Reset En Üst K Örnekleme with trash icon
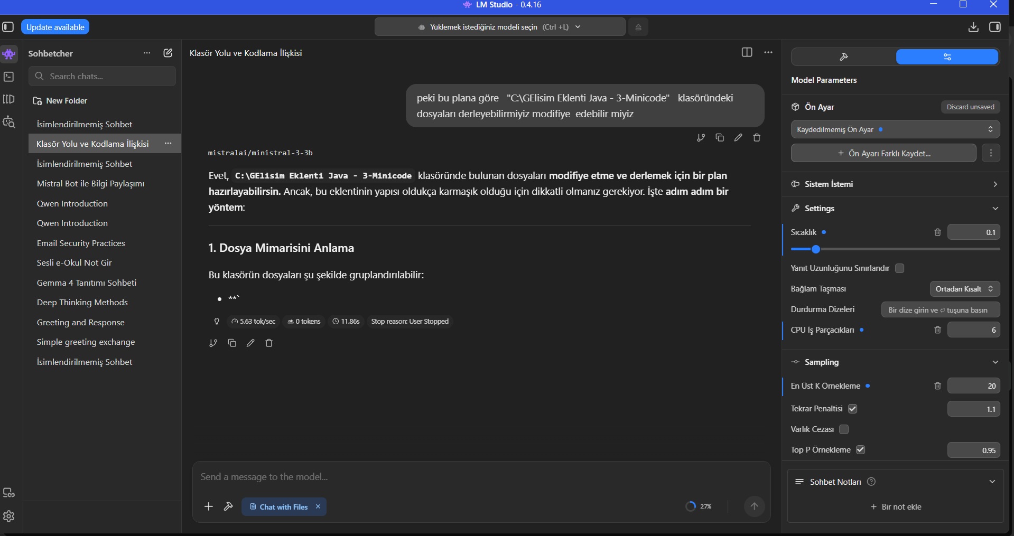The width and height of the screenshot is (1014, 536). point(937,385)
